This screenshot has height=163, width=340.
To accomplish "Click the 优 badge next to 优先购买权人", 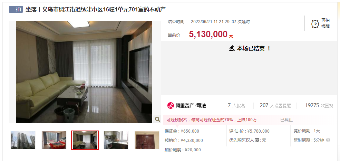I will click(257, 140).
